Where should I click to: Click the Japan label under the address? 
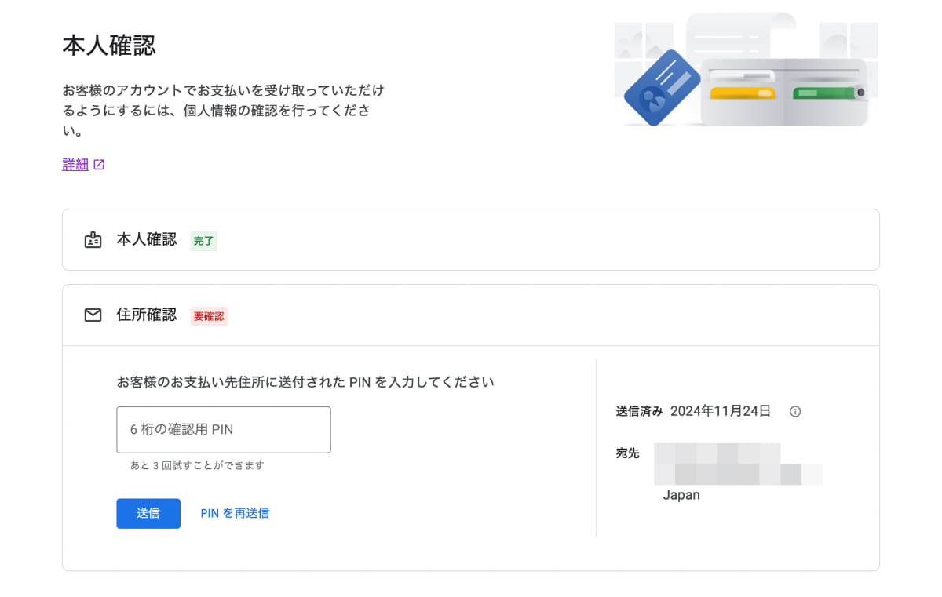tap(681, 494)
